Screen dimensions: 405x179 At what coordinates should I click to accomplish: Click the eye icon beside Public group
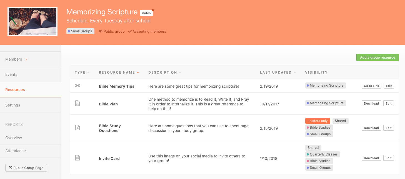[x=101, y=31]
